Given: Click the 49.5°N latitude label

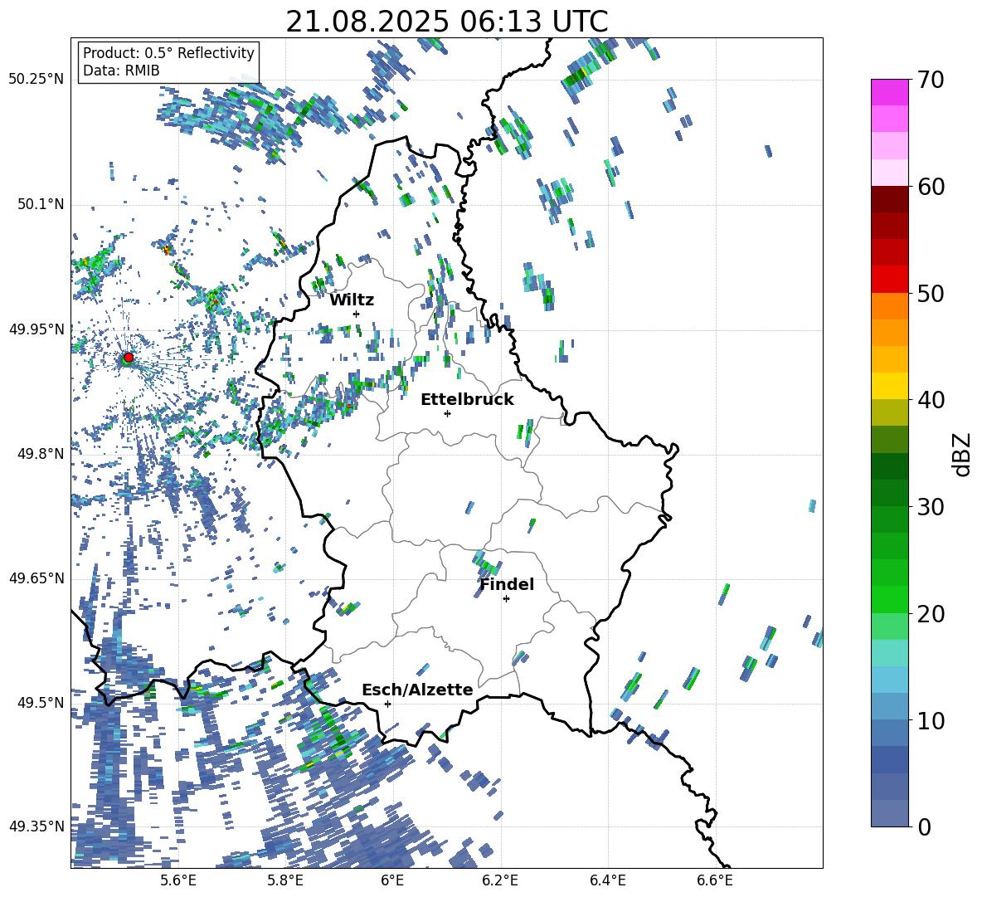Looking at the screenshot, I should (x=40, y=703).
